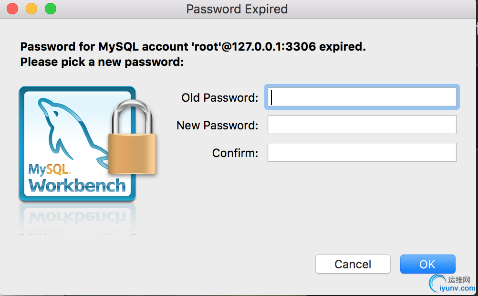
Task: Confirm with the OK button
Action: [x=428, y=264]
